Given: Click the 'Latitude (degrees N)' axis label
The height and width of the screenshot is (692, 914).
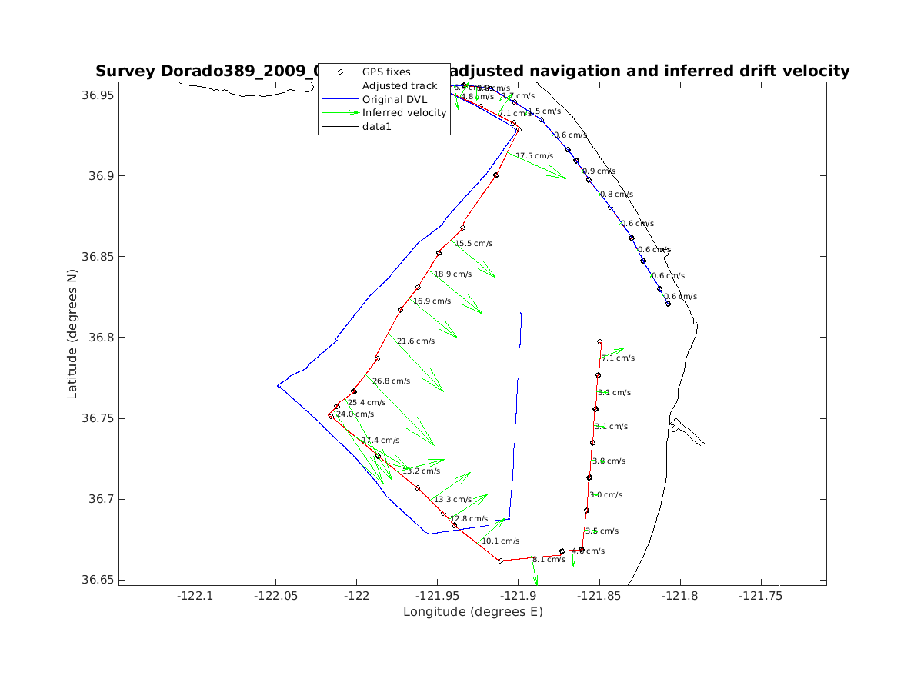Looking at the screenshot, I should tap(72, 332).
